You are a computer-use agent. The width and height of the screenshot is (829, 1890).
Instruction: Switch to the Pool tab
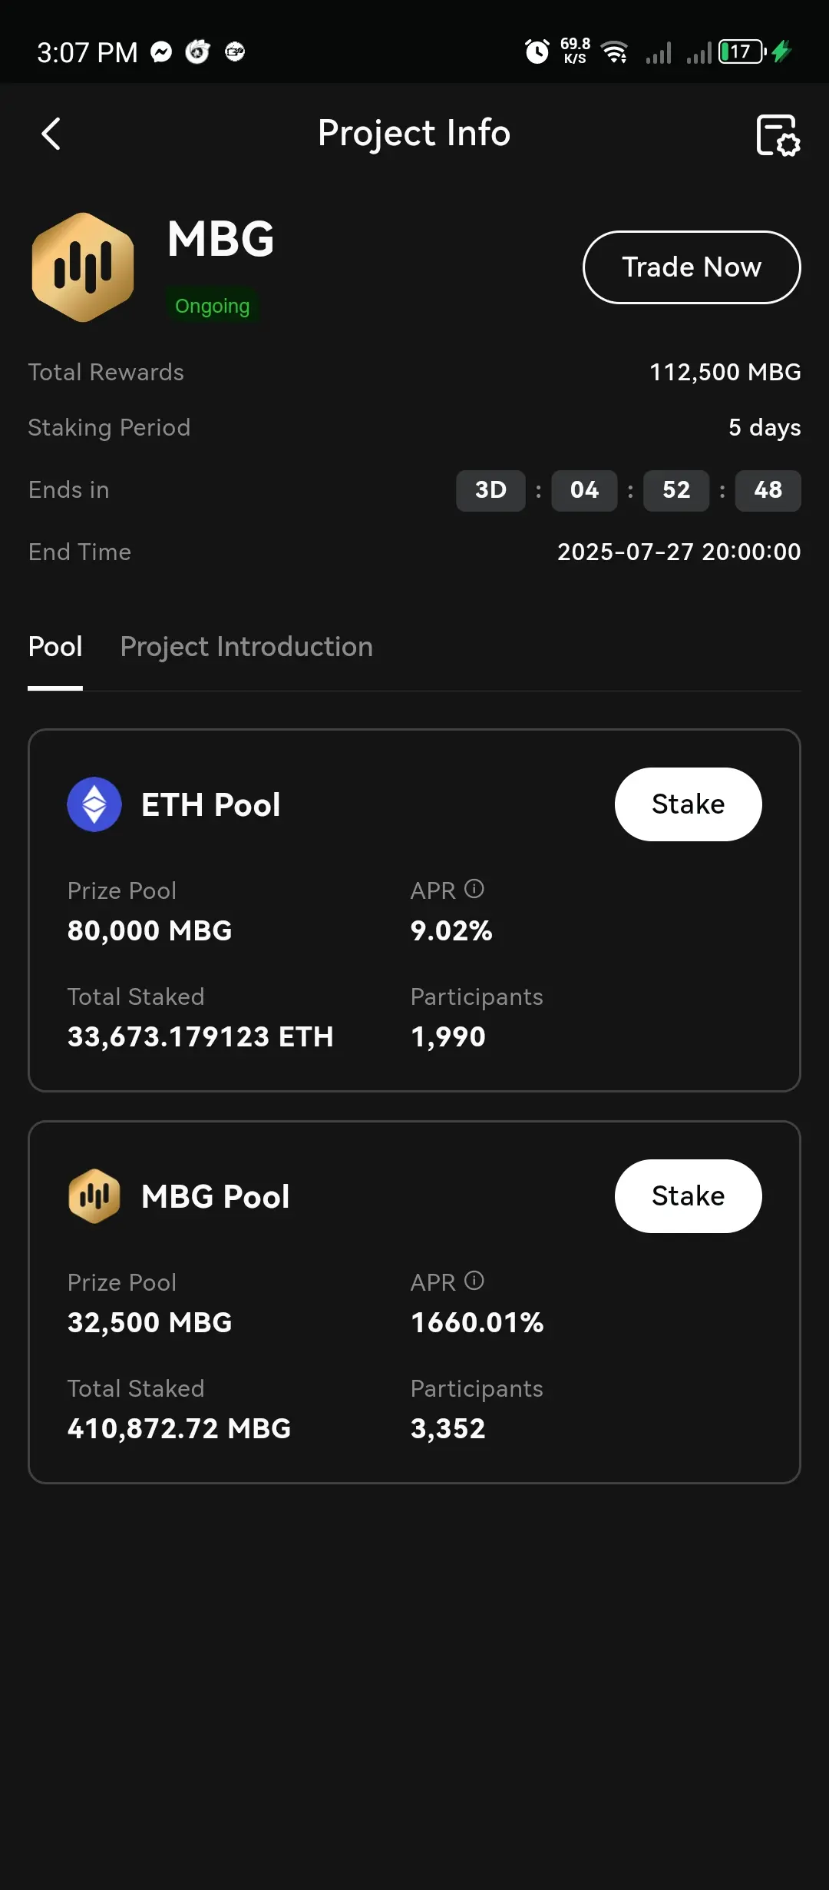click(x=55, y=647)
